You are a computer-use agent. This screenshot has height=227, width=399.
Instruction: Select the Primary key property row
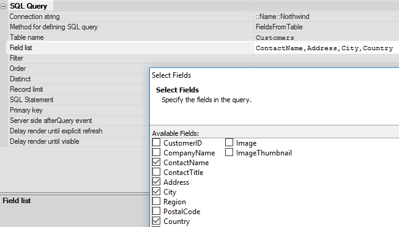click(x=78, y=111)
